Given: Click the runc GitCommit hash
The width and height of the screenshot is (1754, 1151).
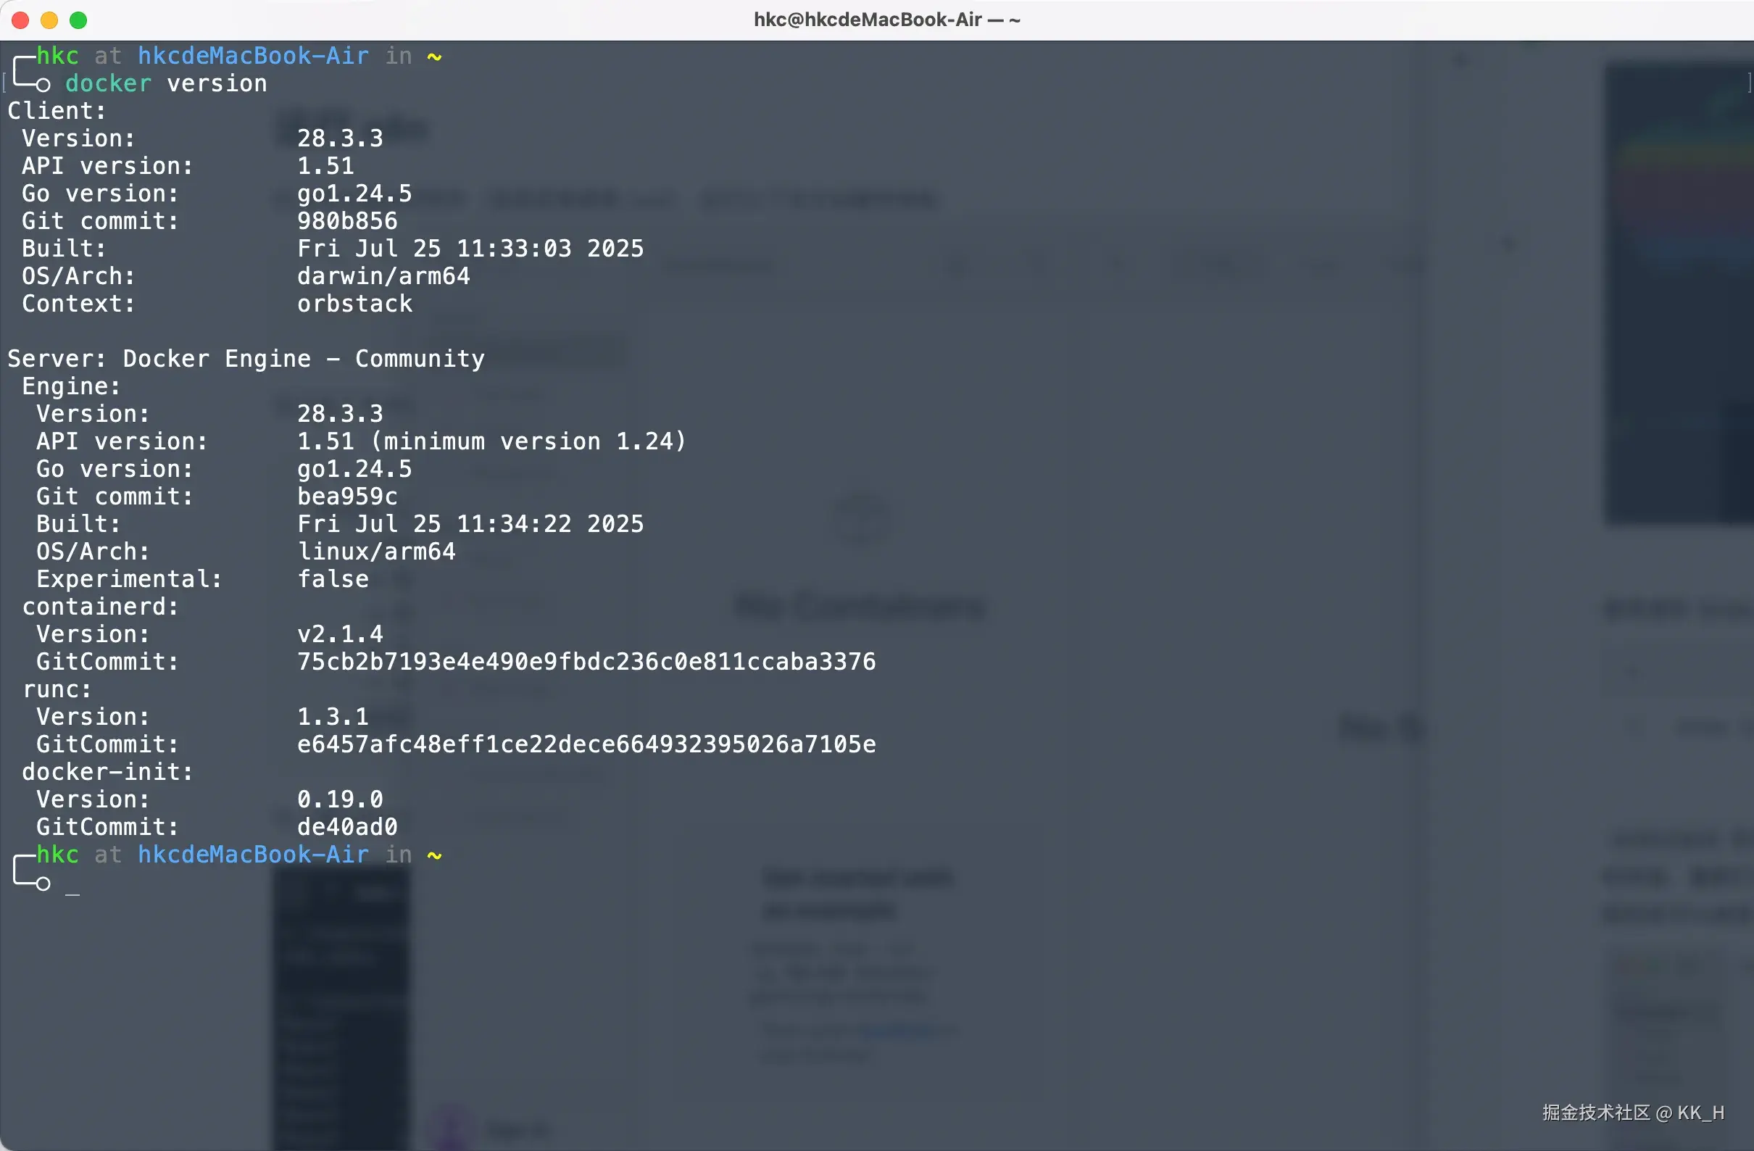Looking at the screenshot, I should 586,744.
